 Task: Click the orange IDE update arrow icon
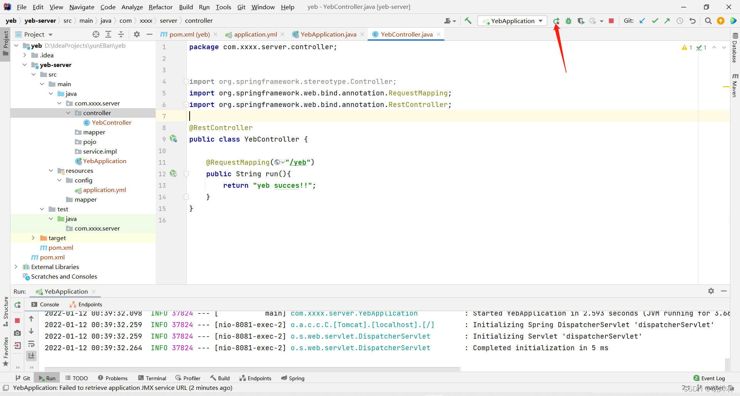tap(720, 21)
